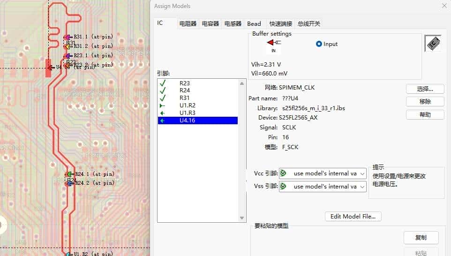
Task: Click the R31.1 pin marker in the PCB view
Action: point(68,37)
